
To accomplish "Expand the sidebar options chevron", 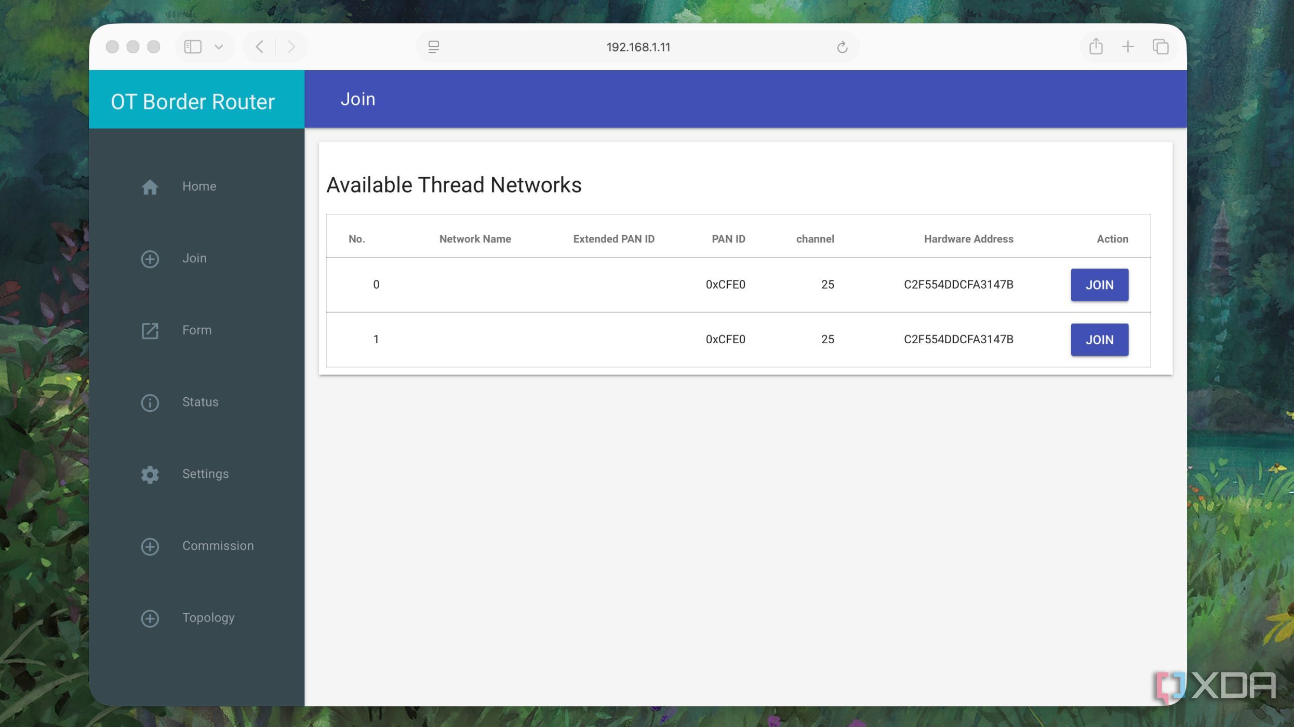I will coord(219,47).
